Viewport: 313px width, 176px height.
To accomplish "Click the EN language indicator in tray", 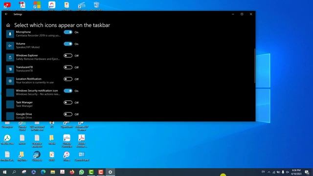I will pyautogui.click(x=263, y=172).
